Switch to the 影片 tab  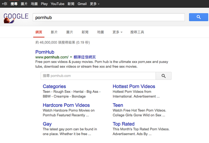(x=54, y=32)
